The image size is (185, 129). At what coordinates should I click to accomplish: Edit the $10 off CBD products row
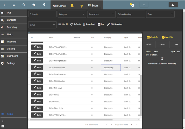pyautogui.click(x=37, y=61)
